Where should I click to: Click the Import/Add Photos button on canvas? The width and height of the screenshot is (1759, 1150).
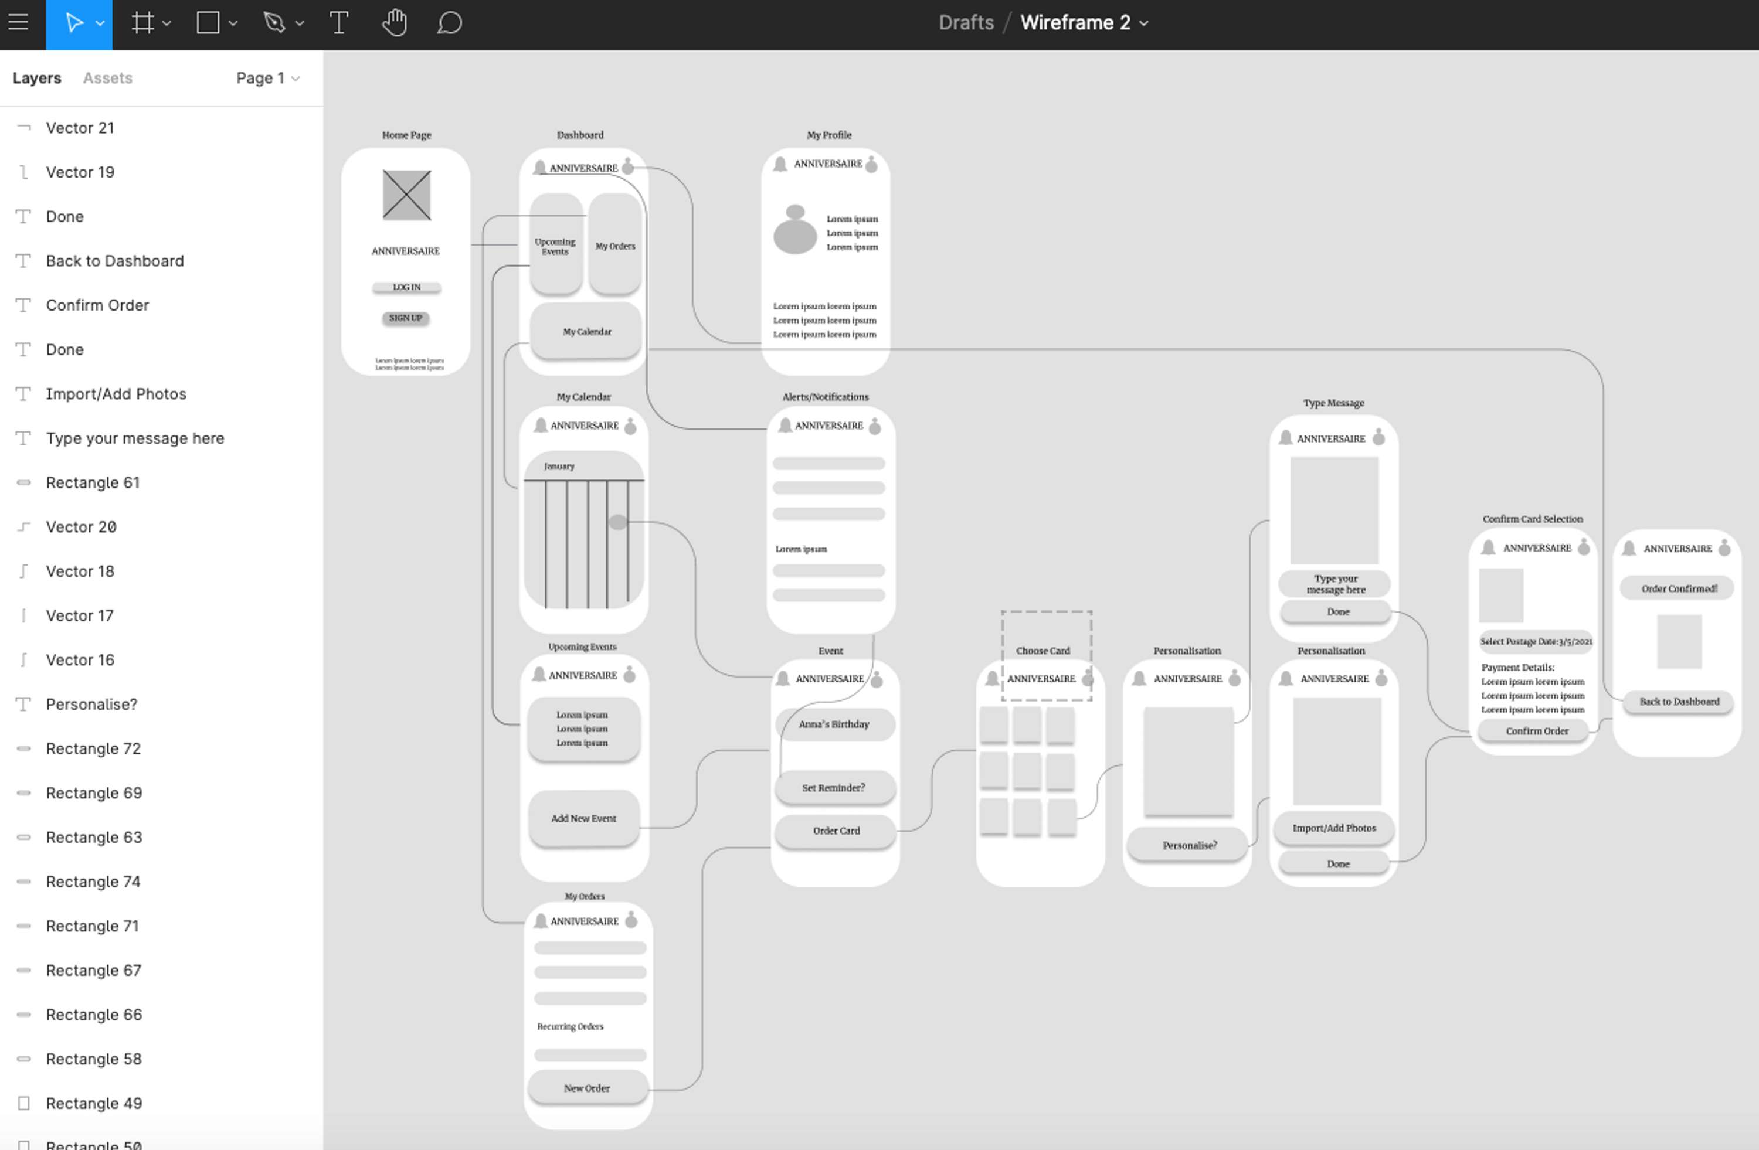click(1334, 828)
